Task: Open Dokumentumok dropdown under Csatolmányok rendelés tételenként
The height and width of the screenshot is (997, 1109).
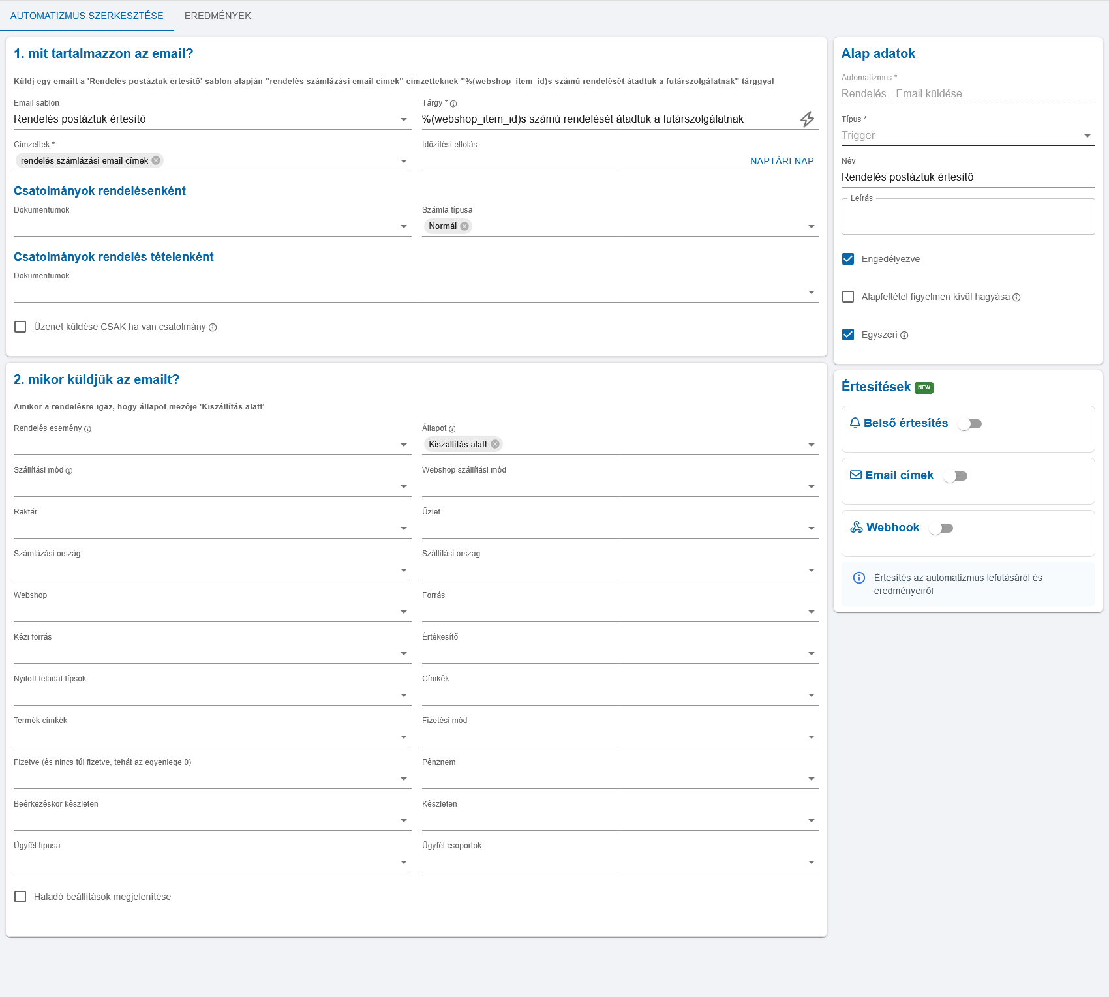Action: [416, 292]
